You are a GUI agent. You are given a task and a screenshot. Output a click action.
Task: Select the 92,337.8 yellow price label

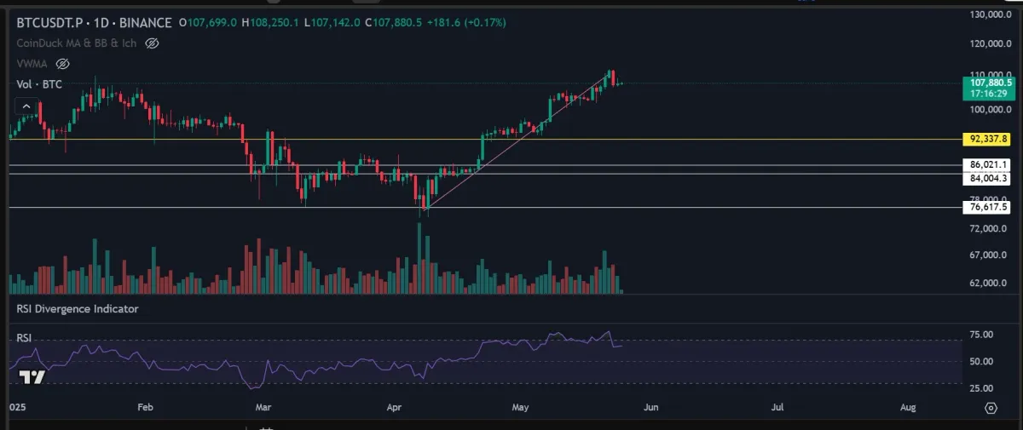coord(988,139)
